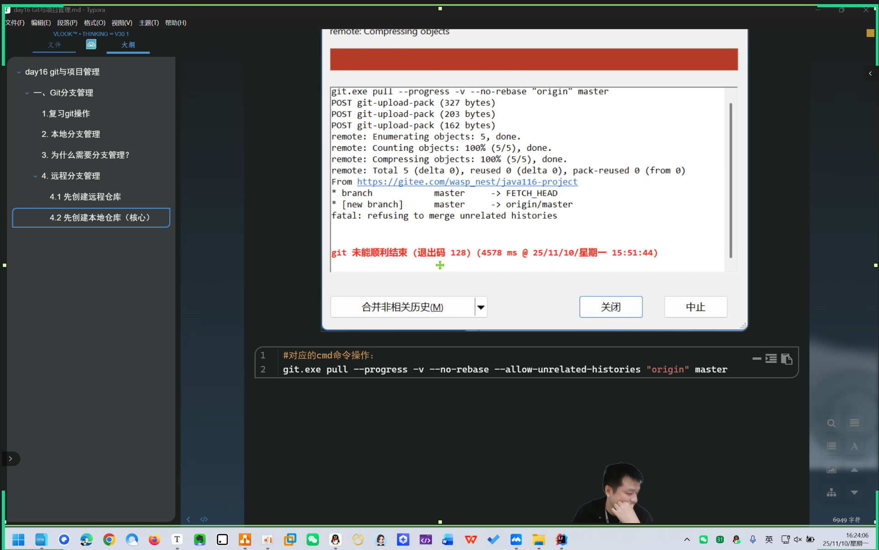Open the gitee.com java116-project link

pos(467,182)
